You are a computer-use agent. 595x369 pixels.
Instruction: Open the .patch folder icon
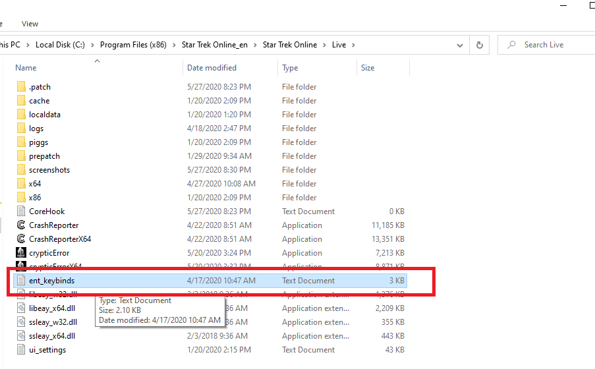point(21,86)
